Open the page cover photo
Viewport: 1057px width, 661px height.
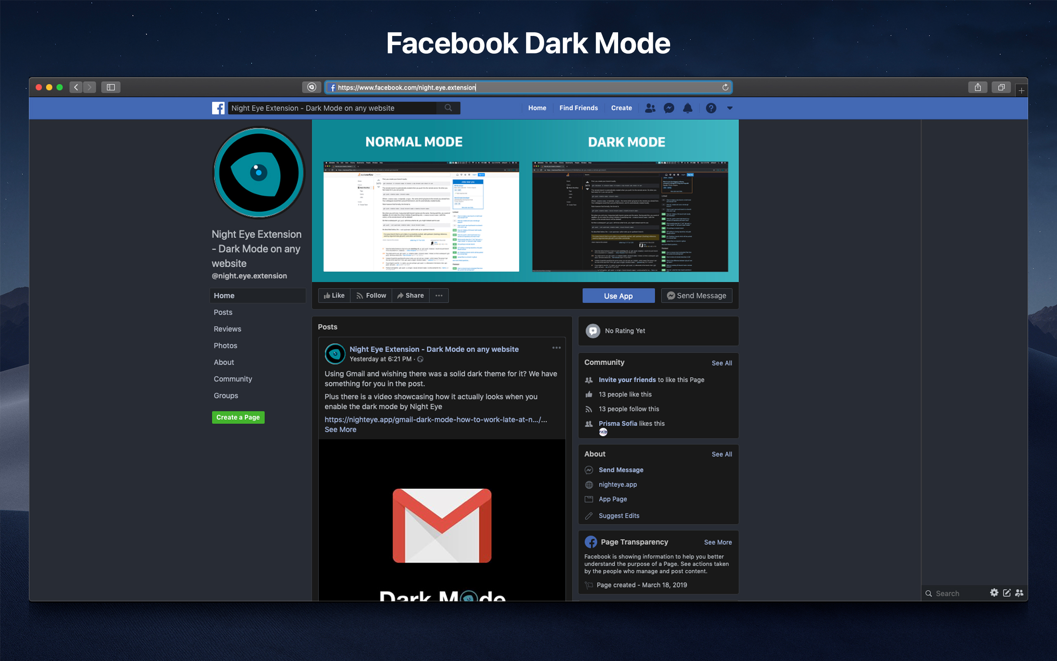525,201
